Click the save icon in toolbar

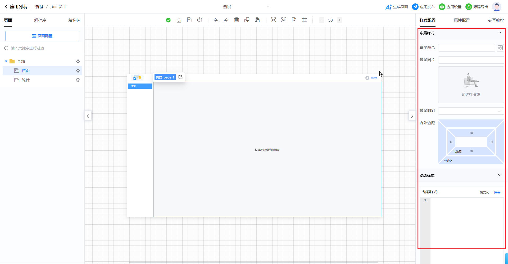(189, 20)
